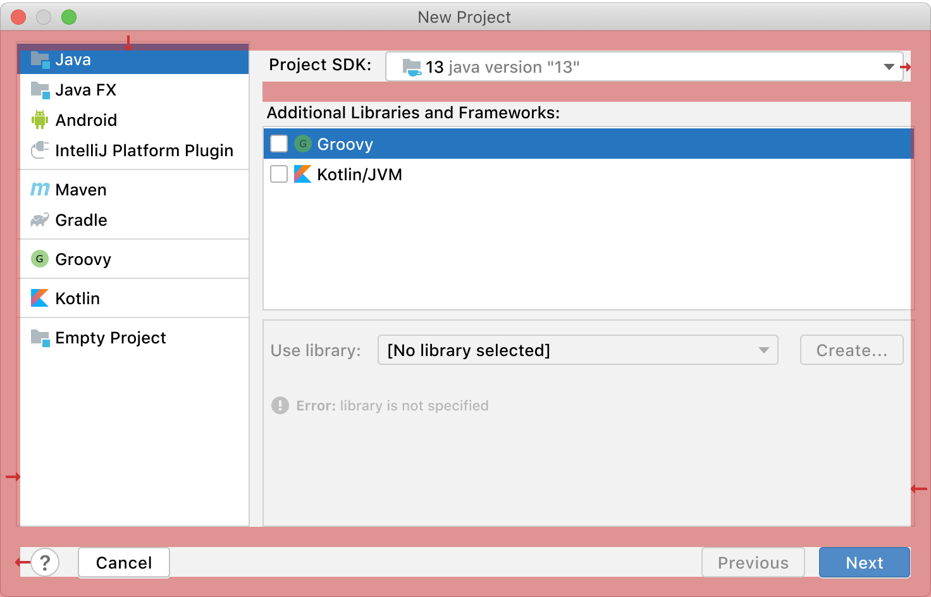Tick the Kotlin/JVM checkbox

pyautogui.click(x=279, y=174)
